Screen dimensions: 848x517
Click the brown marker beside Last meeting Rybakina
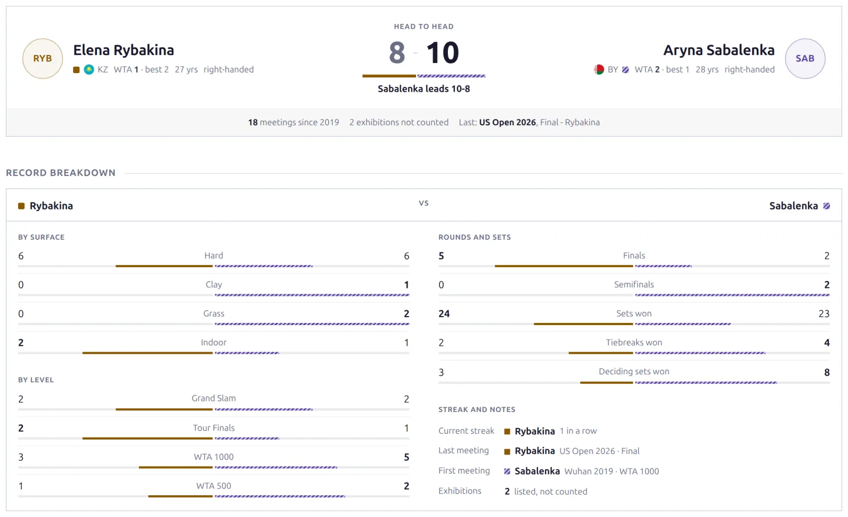(507, 452)
